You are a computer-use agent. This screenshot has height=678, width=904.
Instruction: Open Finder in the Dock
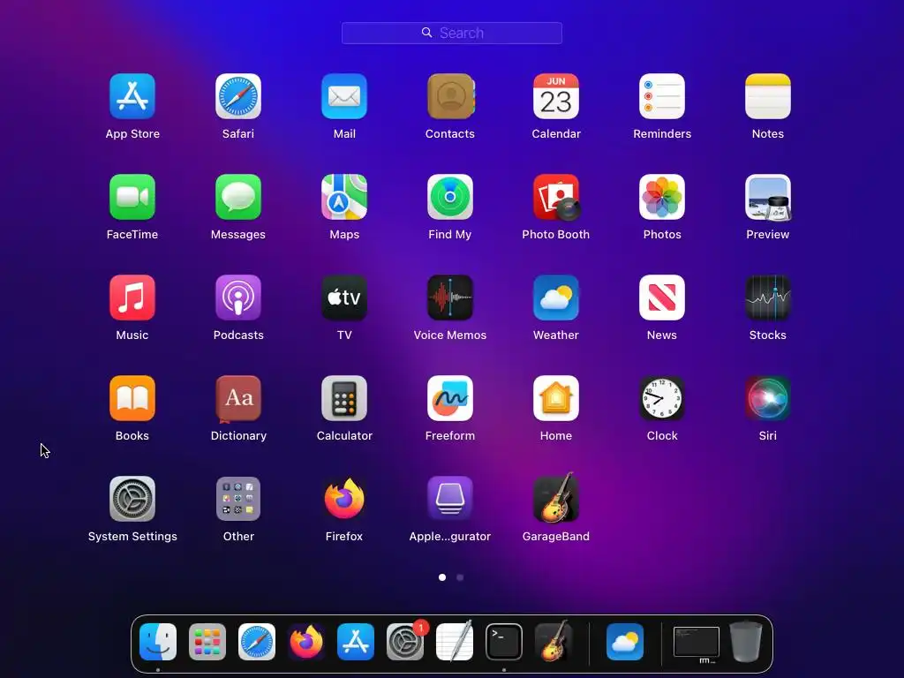[x=158, y=642]
